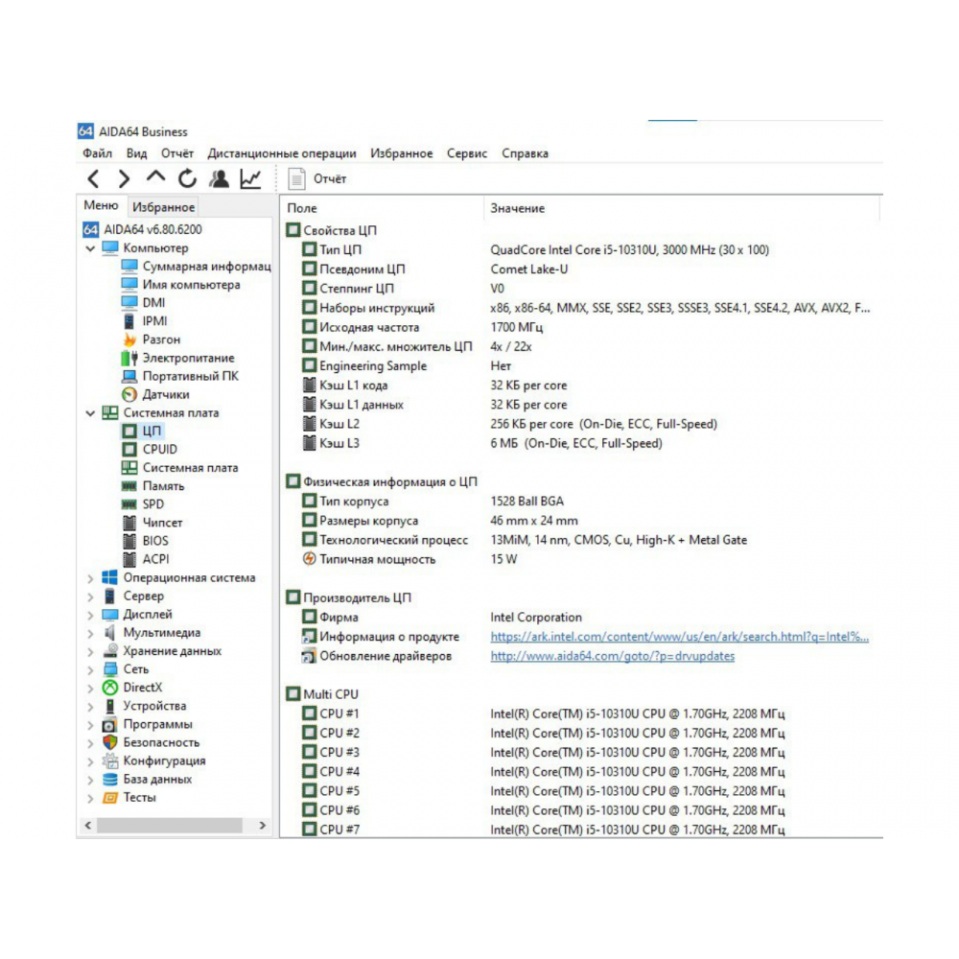Click the Чипсет chip icon

tap(129, 523)
